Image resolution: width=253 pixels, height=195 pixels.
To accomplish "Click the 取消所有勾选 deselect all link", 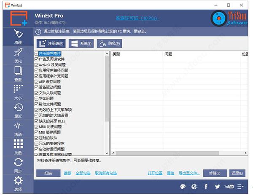I will point(106,173).
